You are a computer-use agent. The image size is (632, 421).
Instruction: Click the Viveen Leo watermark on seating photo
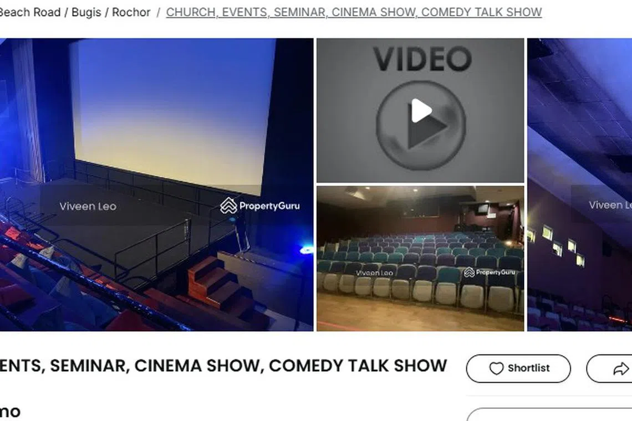coord(374,273)
